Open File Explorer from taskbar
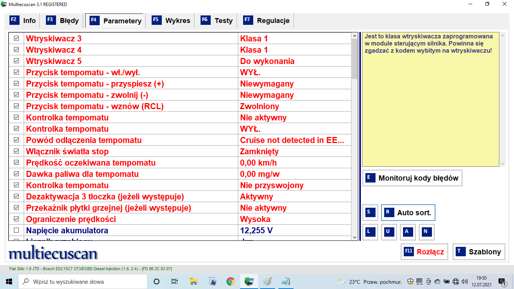 193,281
